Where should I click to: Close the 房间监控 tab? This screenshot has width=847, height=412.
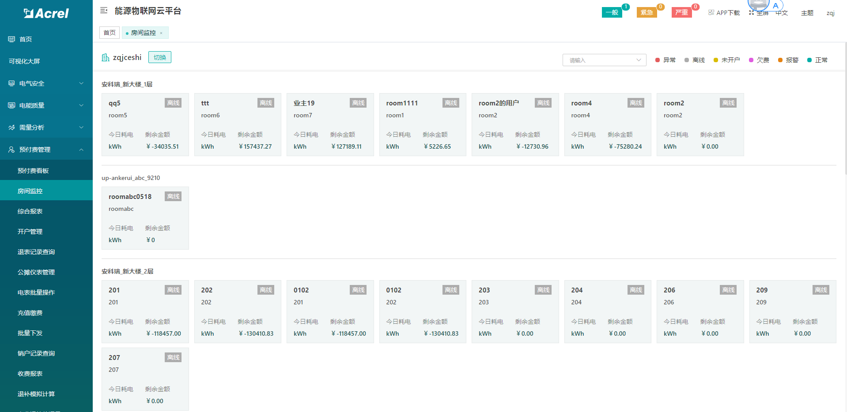[x=161, y=33]
